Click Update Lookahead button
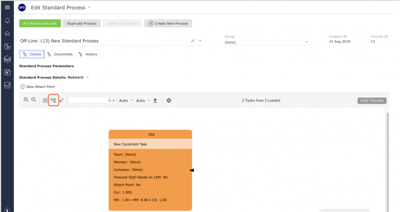 [x=122, y=23]
